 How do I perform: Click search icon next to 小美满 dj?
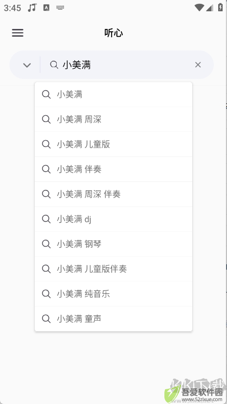tap(46, 219)
